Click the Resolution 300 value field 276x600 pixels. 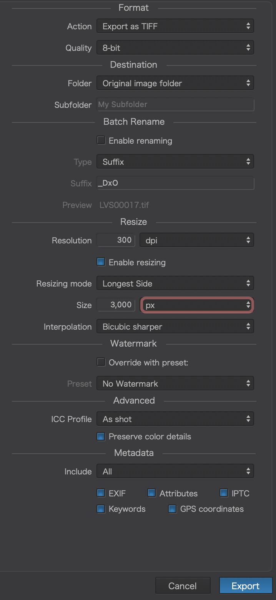(116, 240)
